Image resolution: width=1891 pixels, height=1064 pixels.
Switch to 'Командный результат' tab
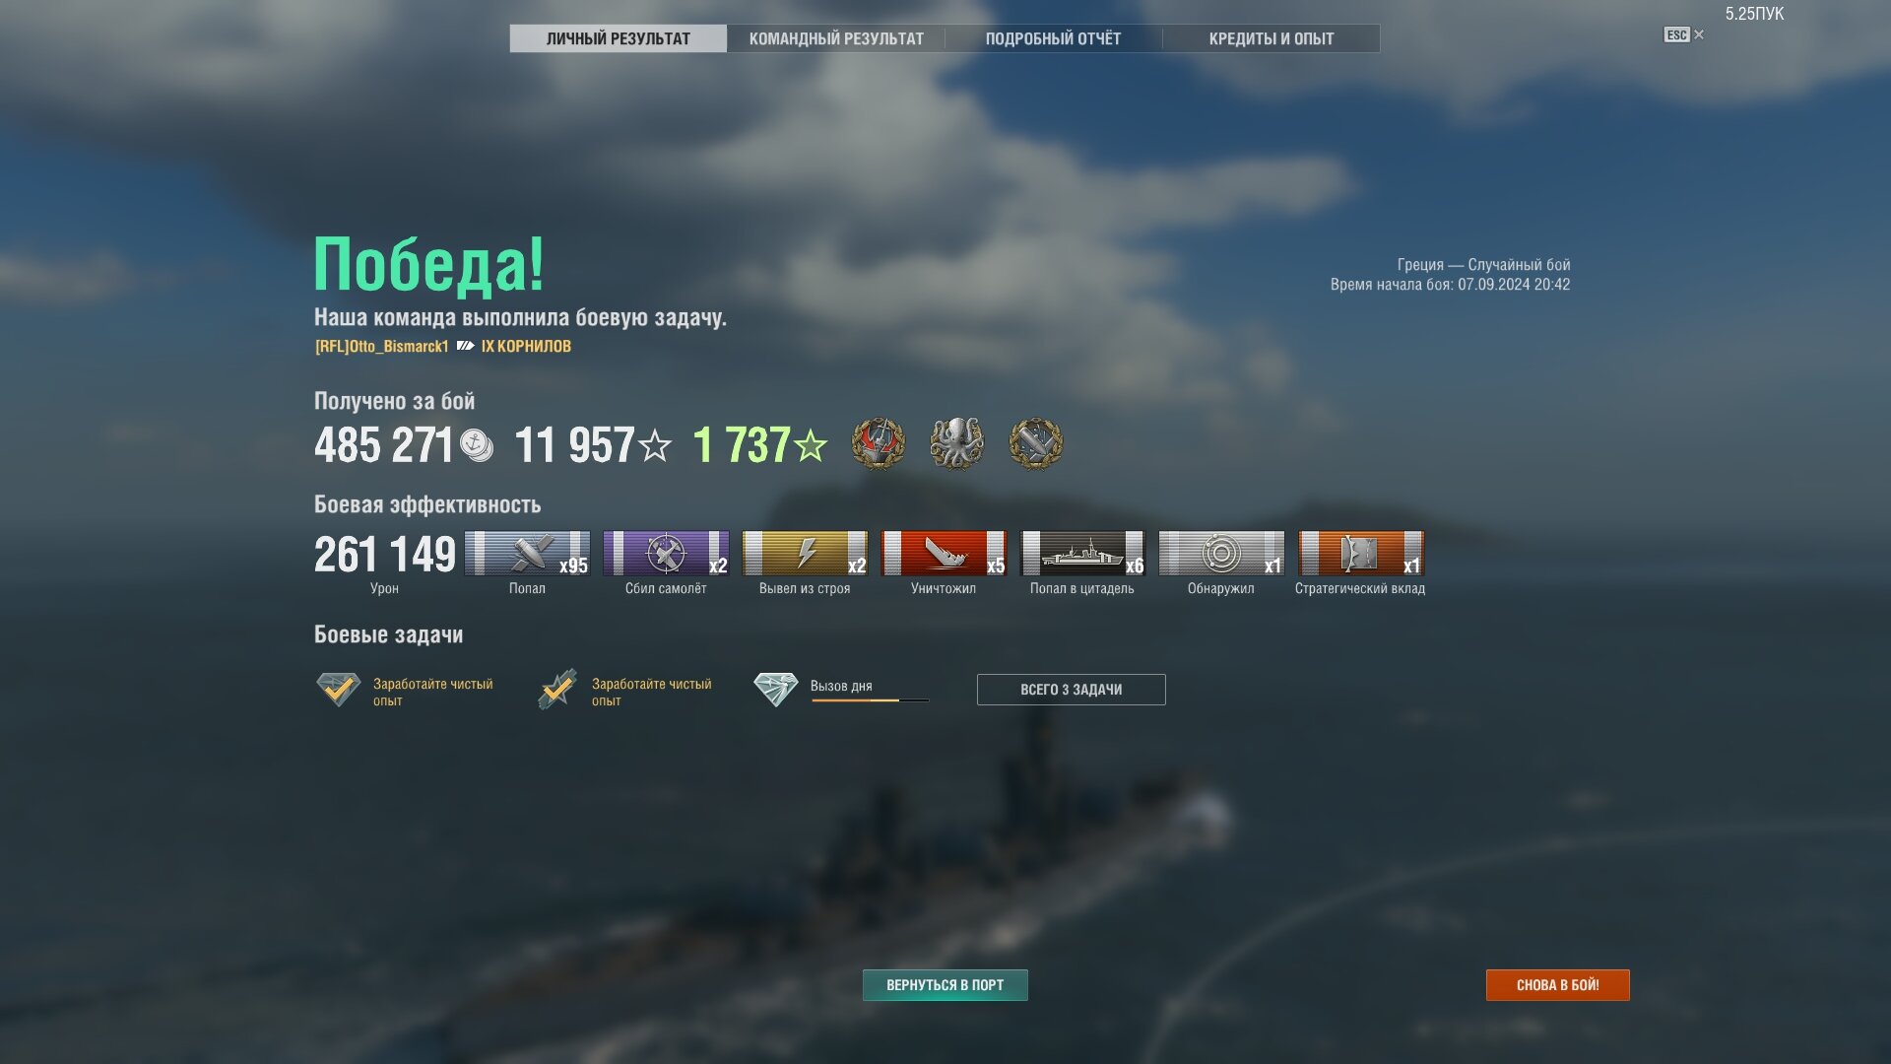[836, 38]
